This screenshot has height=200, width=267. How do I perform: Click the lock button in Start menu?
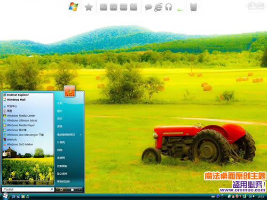[72, 190]
